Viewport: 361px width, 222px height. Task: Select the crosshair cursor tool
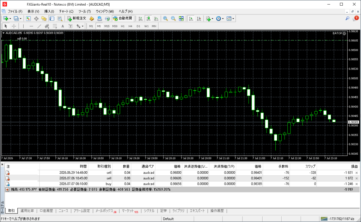(x=14, y=26)
